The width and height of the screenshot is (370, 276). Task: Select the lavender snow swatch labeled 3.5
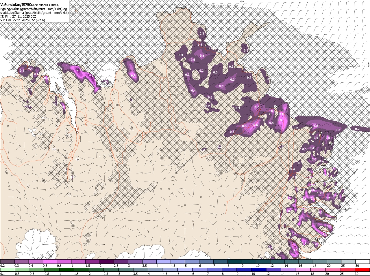click(x=149, y=262)
